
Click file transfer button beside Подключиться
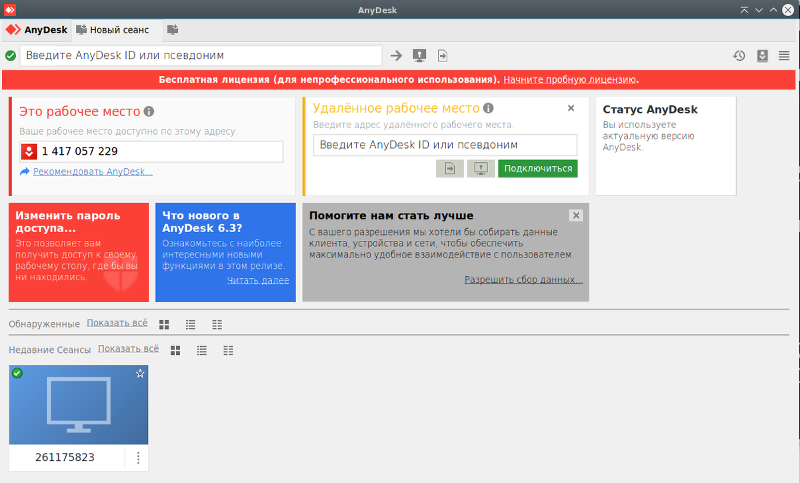click(450, 169)
